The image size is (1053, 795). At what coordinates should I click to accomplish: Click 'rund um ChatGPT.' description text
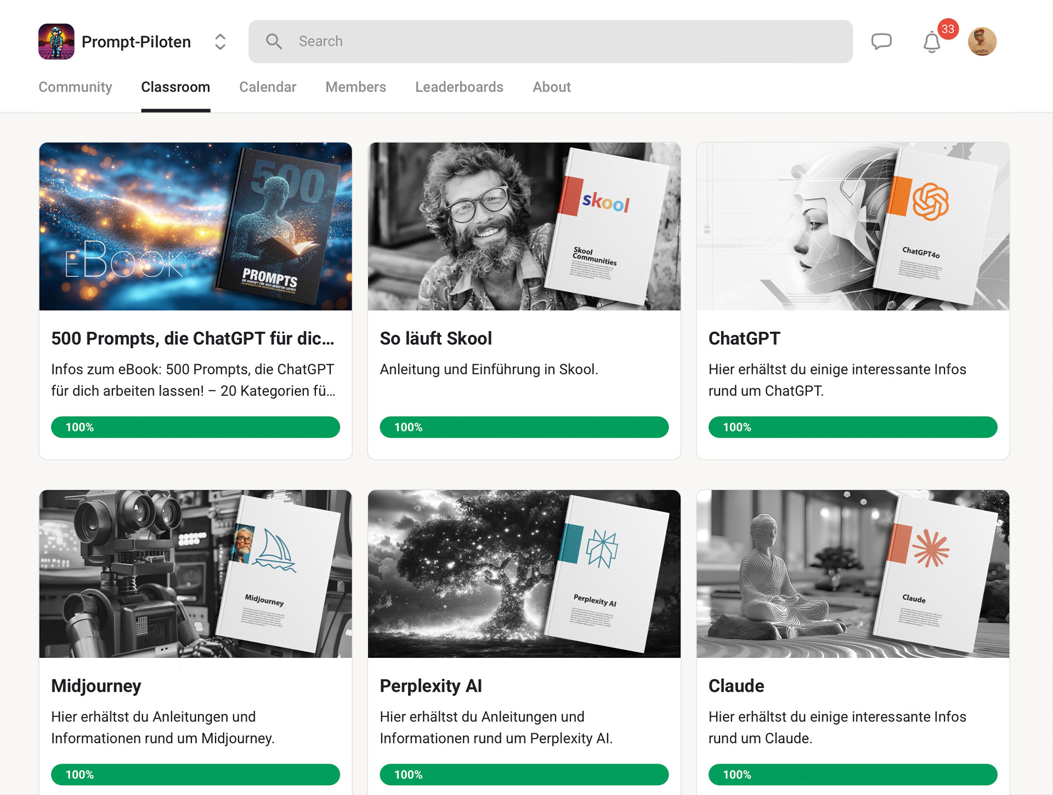(x=766, y=391)
